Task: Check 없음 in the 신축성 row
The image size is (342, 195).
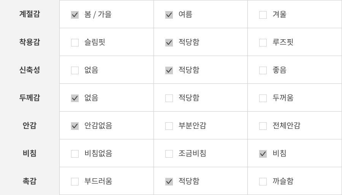Action: pyautogui.click(x=75, y=70)
